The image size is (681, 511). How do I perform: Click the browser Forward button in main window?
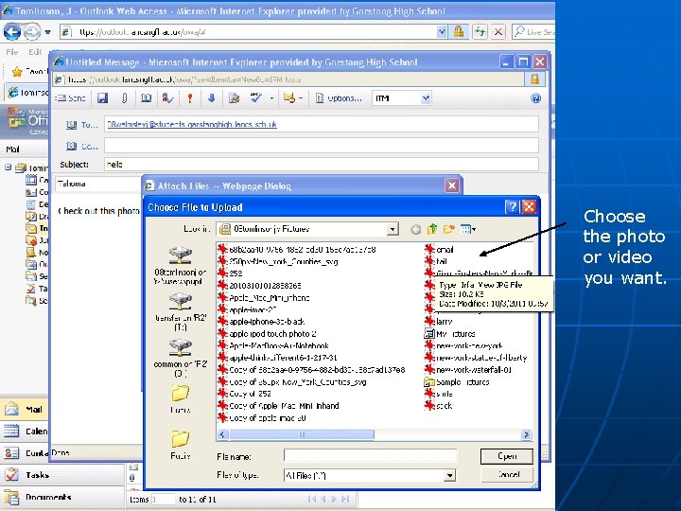[32, 32]
